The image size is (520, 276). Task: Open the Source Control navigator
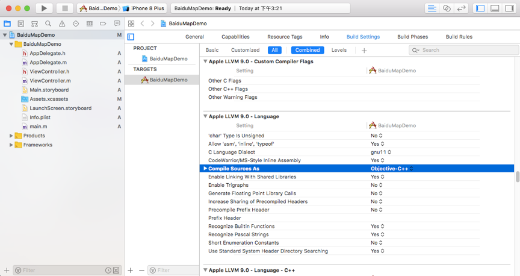tap(21, 24)
